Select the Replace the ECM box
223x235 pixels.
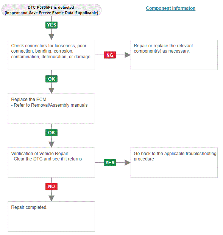[x=51, y=109]
